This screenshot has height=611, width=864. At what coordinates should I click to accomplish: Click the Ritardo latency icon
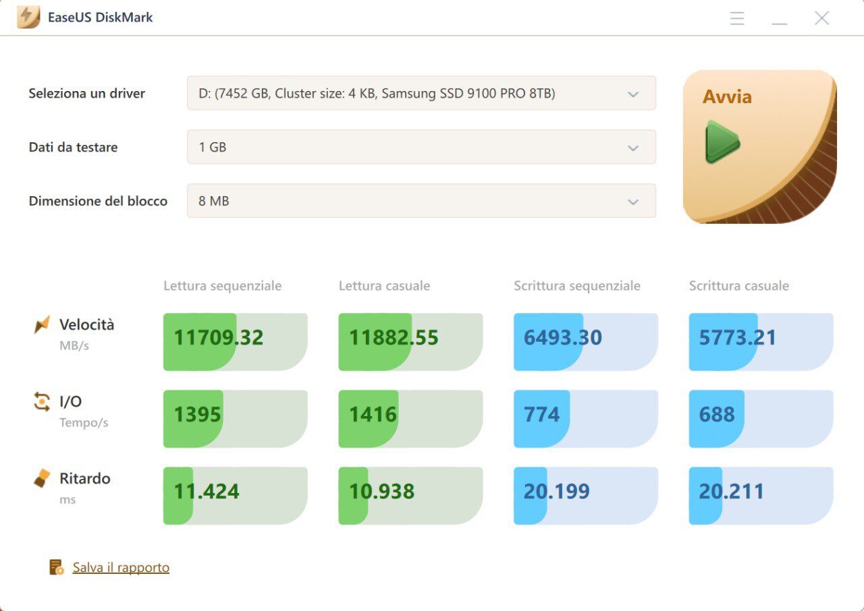pyautogui.click(x=42, y=479)
